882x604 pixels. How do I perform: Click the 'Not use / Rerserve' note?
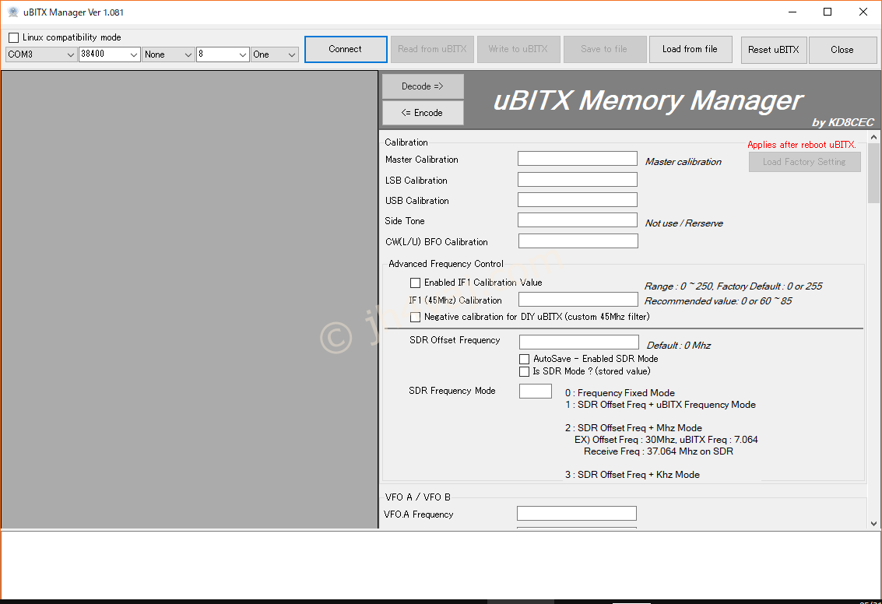pos(684,223)
